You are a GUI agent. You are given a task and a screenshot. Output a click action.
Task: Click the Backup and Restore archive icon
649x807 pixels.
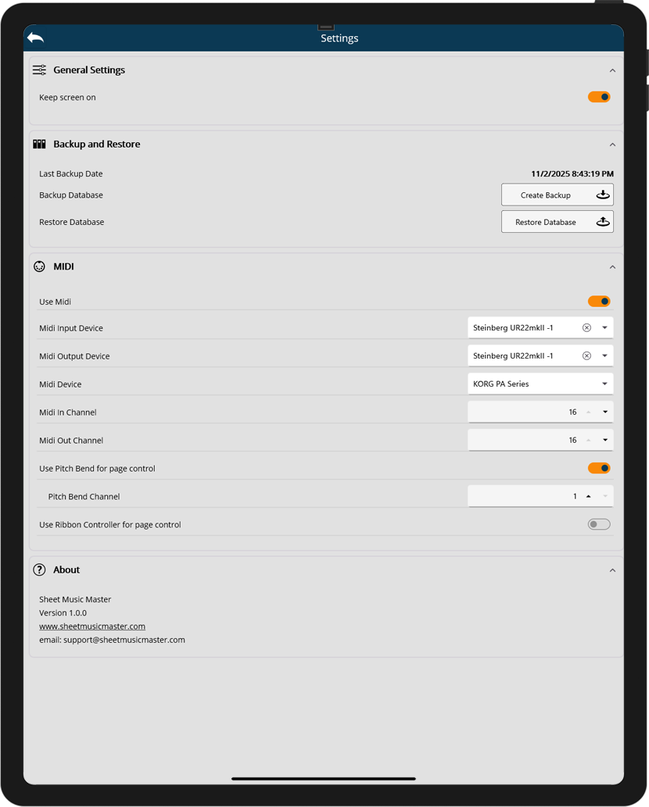tap(39, 145)
